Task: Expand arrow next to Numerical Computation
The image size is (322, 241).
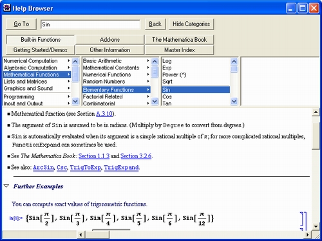Action: coord(69,60)
